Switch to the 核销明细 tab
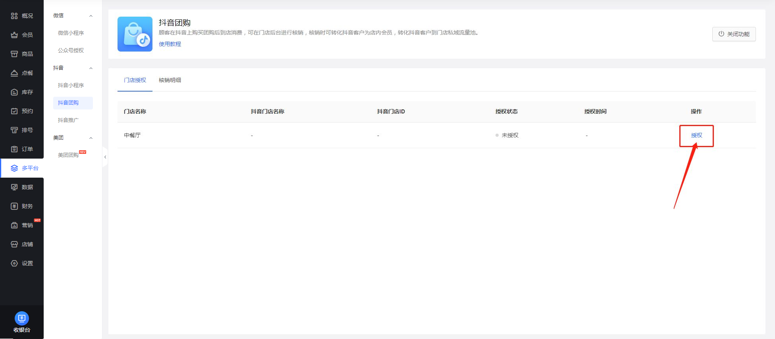The height and width of the screenshot is (339, 775). coord(170,80)
